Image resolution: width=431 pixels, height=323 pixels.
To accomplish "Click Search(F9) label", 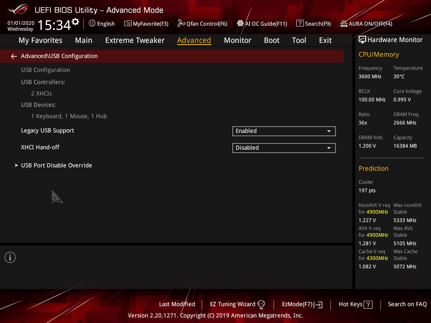I will 318,24.
